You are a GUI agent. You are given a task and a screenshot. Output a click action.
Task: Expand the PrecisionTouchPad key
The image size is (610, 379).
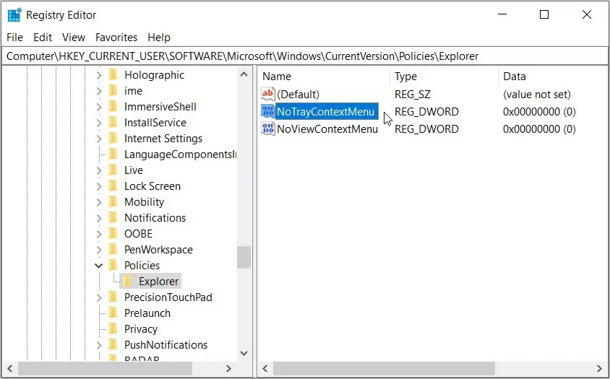pyautogui.click(x=99, y=297)
